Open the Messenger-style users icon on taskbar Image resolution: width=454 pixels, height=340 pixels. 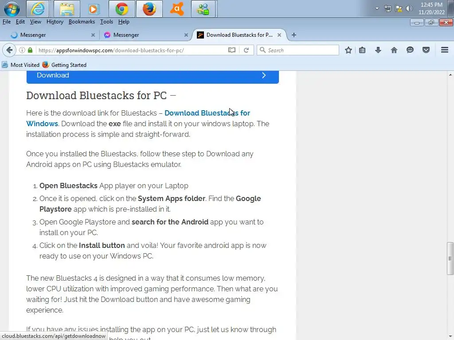tap(203, 9)
